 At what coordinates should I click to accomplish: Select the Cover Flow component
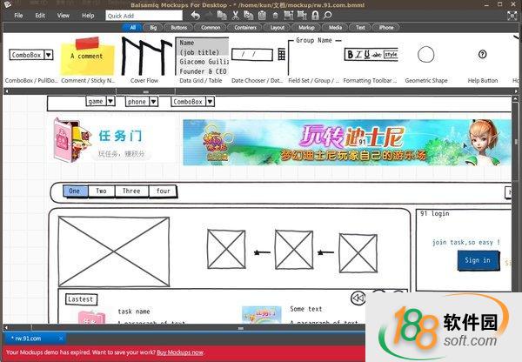click(x=145, y=56)
